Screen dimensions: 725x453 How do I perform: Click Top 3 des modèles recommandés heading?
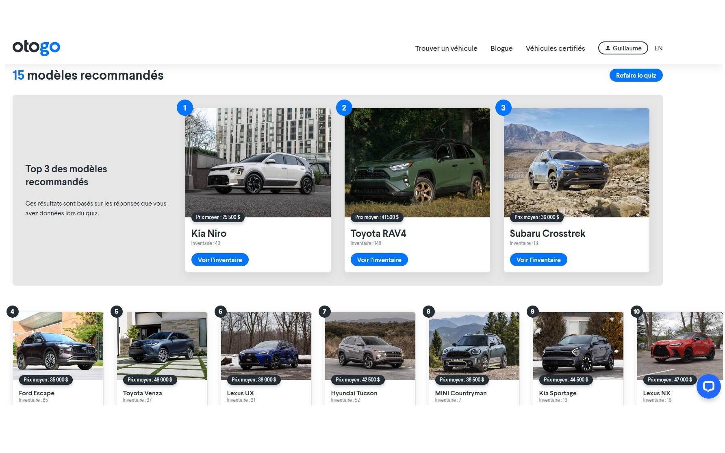coord(66,176)
